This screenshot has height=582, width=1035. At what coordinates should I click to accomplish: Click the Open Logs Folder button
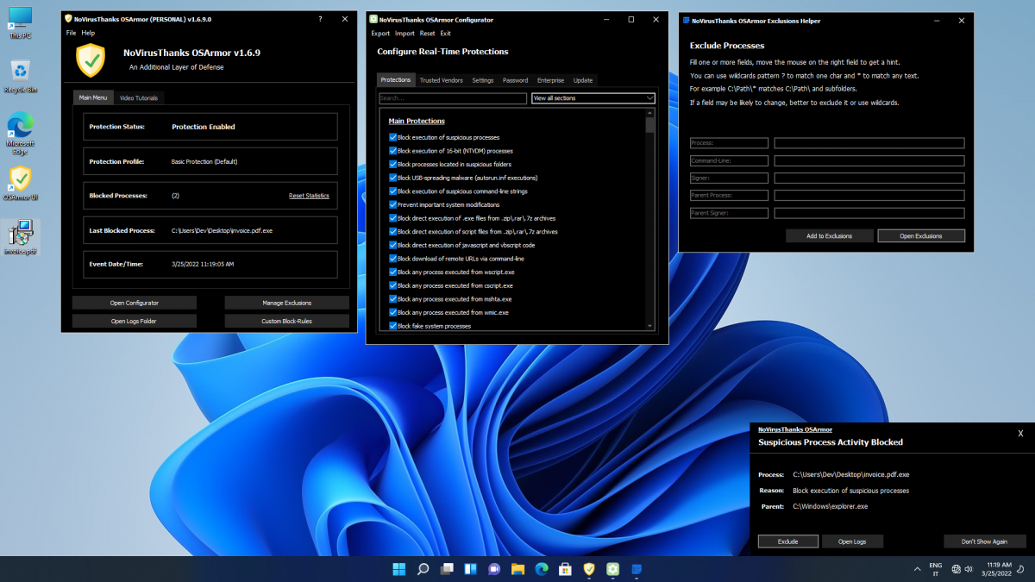135,321
